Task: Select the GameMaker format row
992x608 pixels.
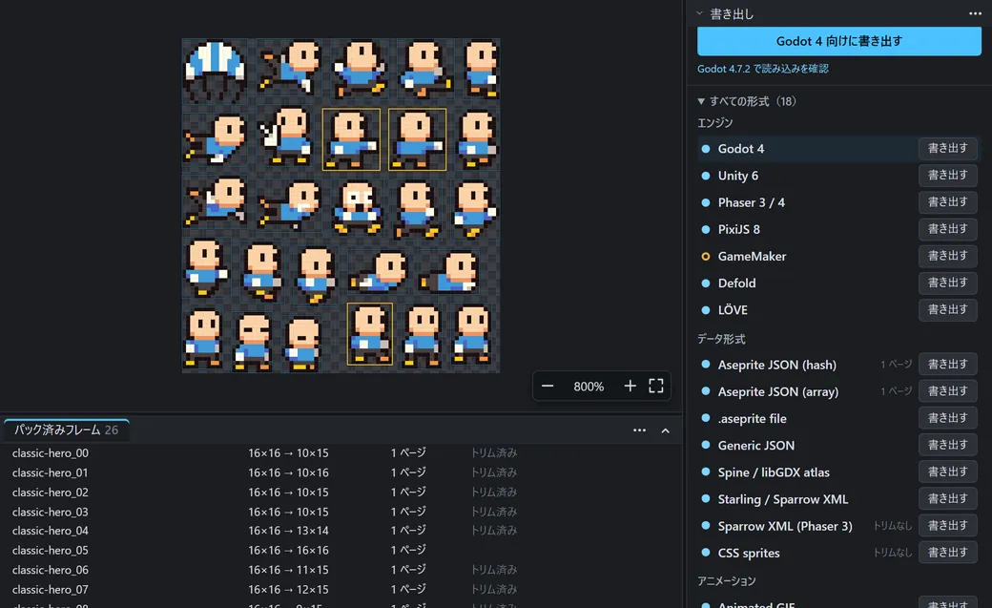Action: [x=838, y=257]
